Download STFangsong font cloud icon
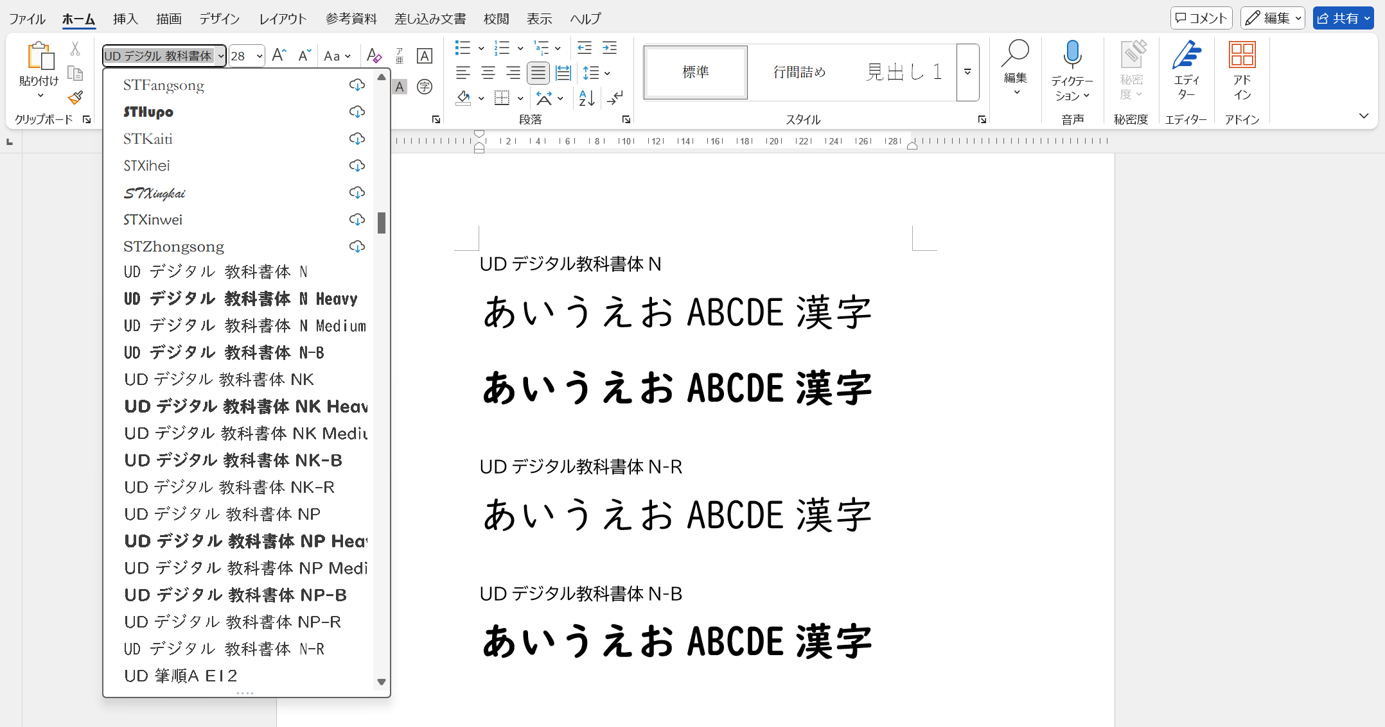This screenshot has width=1385, height=727. click(x=357, y=85)
